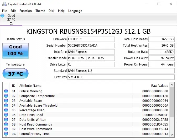Viewport: 177px width, 140px height.
Task: Click the Good 100 % health status button
Action: [x=15, y=51]
